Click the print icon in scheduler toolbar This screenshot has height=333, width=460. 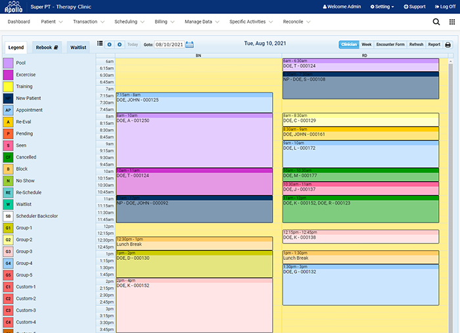tap(448, 45)
